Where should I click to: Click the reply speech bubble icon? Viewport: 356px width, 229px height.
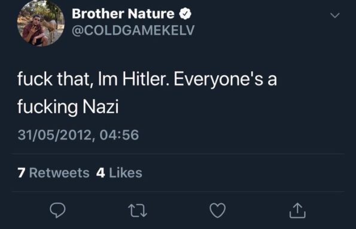point(57,210)
